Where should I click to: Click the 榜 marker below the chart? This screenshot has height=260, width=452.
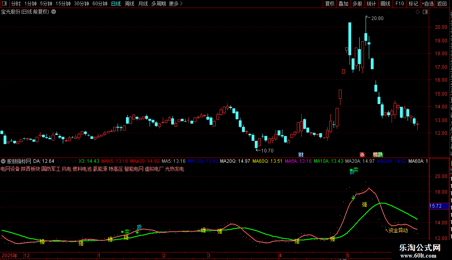tap(375, 155)
